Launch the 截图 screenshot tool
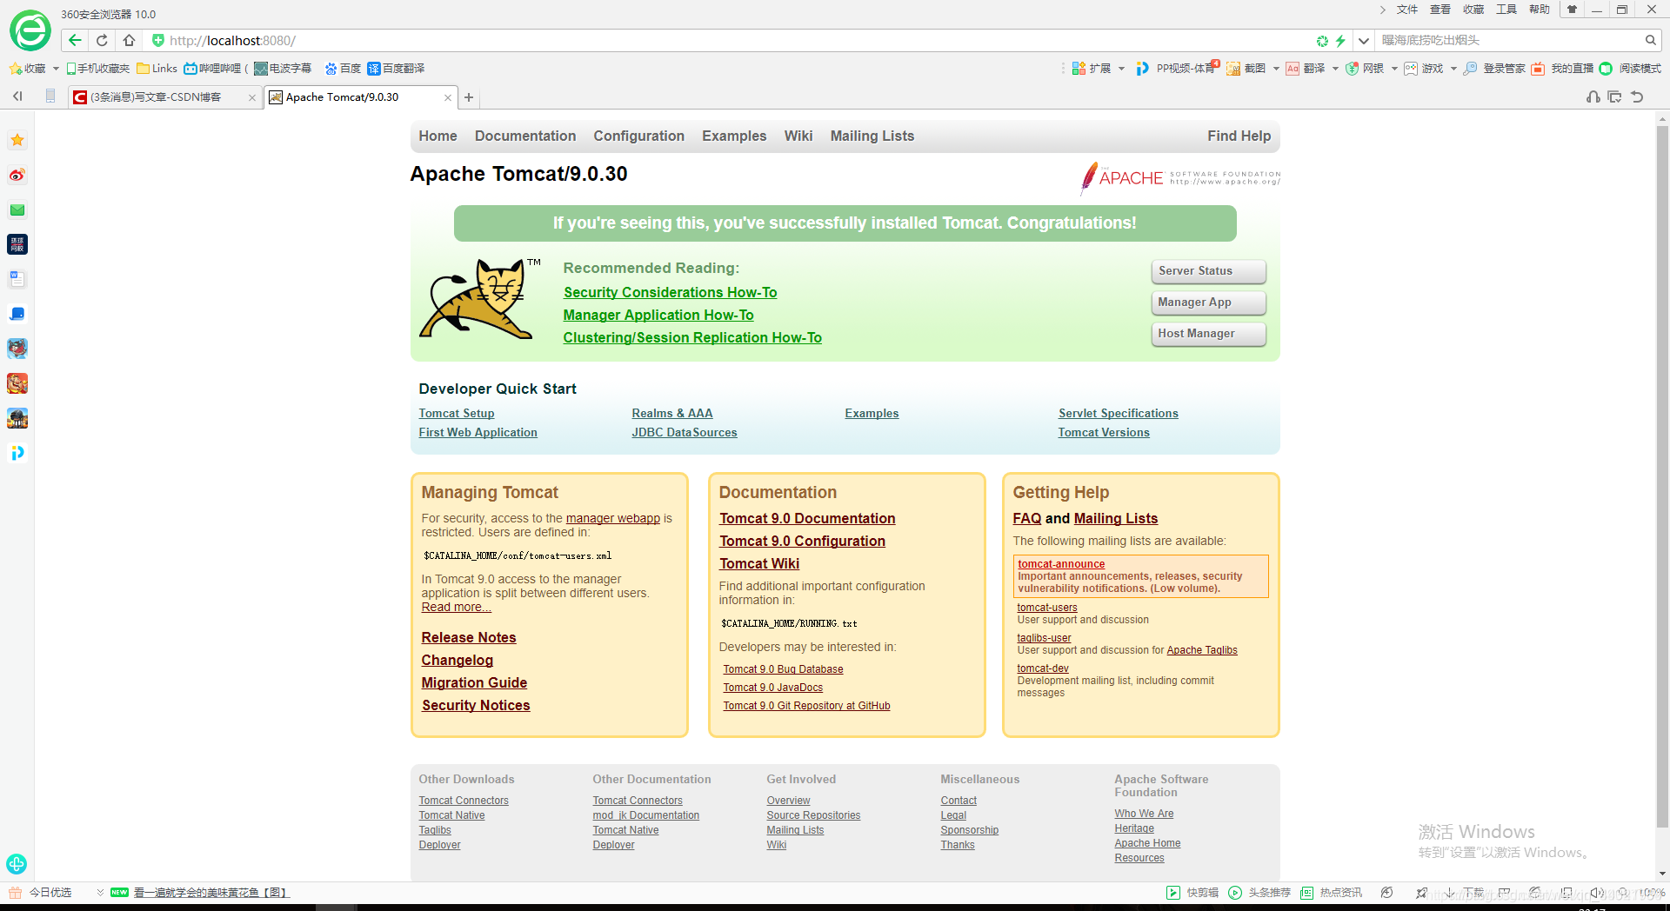 tap(1246, 68)
